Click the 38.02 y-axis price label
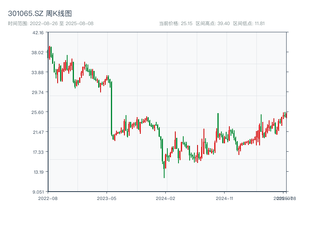Screen dimensions: 318x239 click(x=39, y=53)
